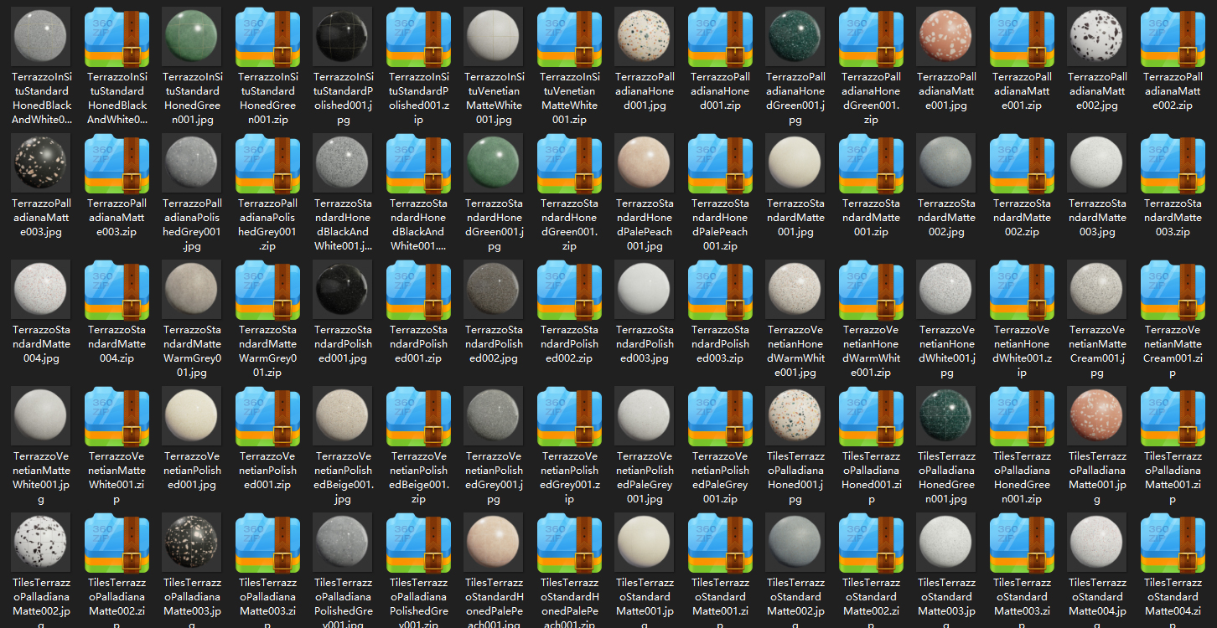Select the TerrazzoStandardMatte002.jpg grey sphere thumbnail
Screen dimensions: 1217x628
(947, 164)
